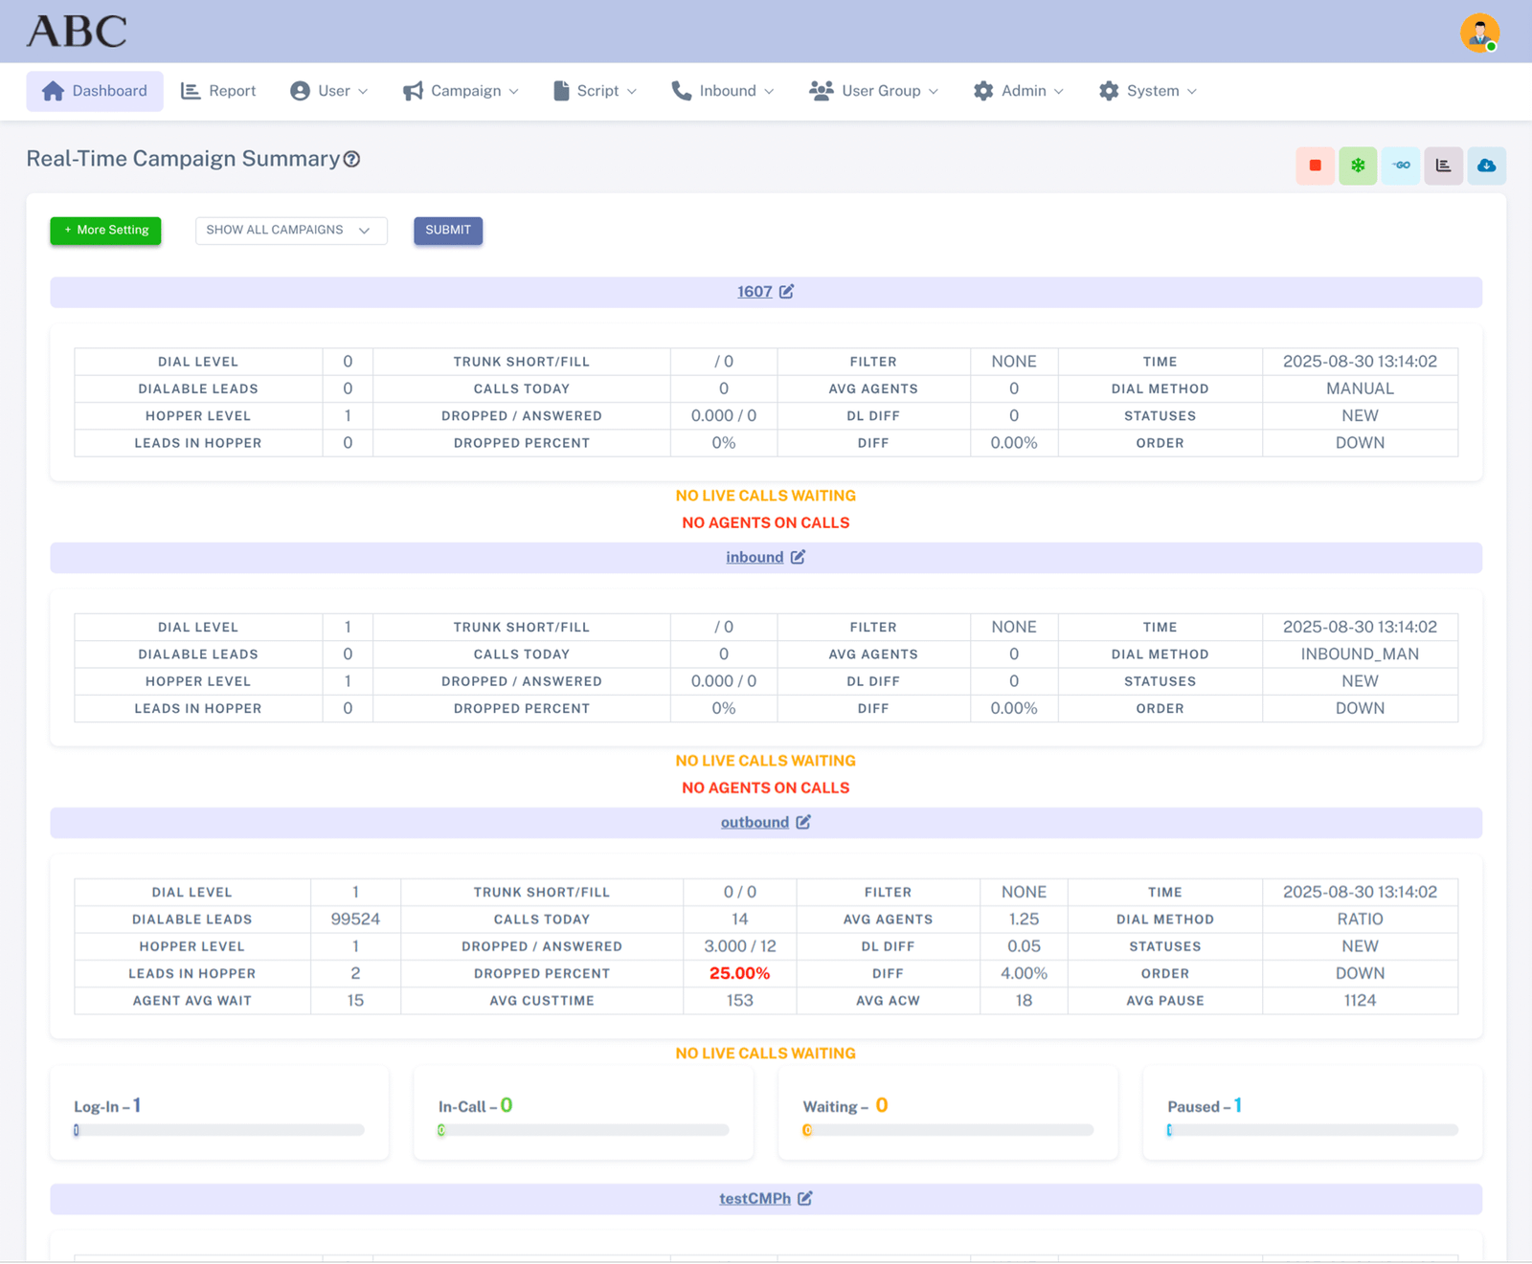The image size is (1532, 1264).
Task: Open the Dashboard home icon
Action: [53, 90]
